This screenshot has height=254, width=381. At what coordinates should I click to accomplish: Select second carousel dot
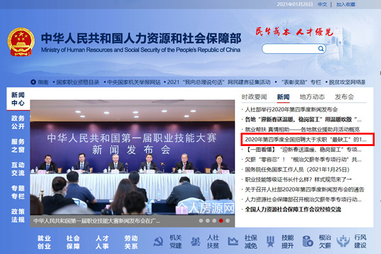point(208,221)
